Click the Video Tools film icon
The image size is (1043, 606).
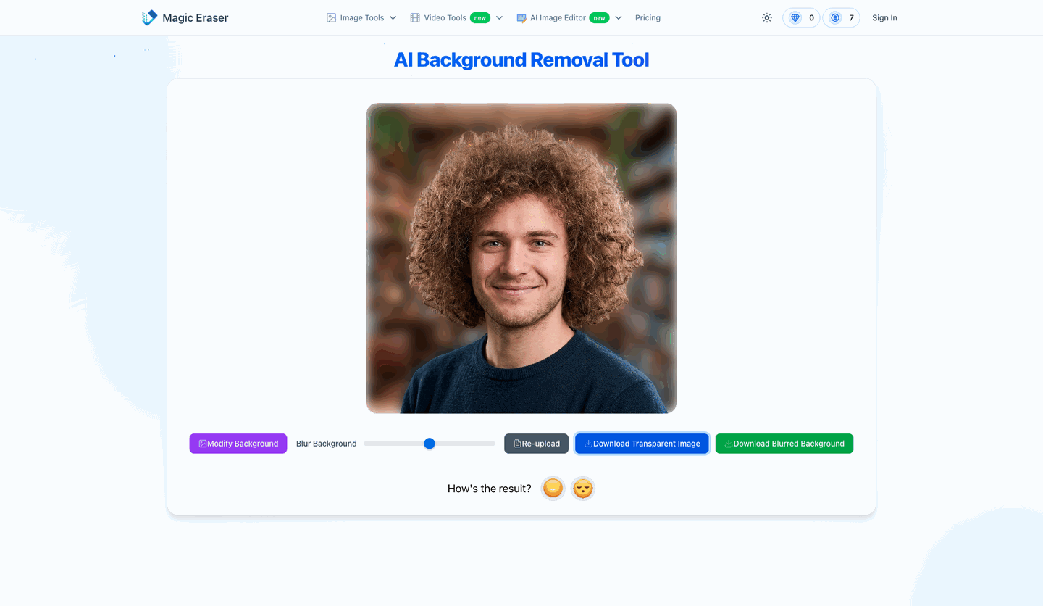[x=415, y=18]
